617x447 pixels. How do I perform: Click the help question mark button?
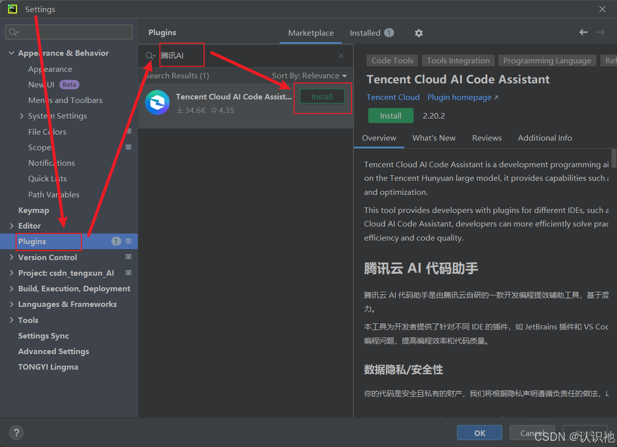click(x=16, y=432)
